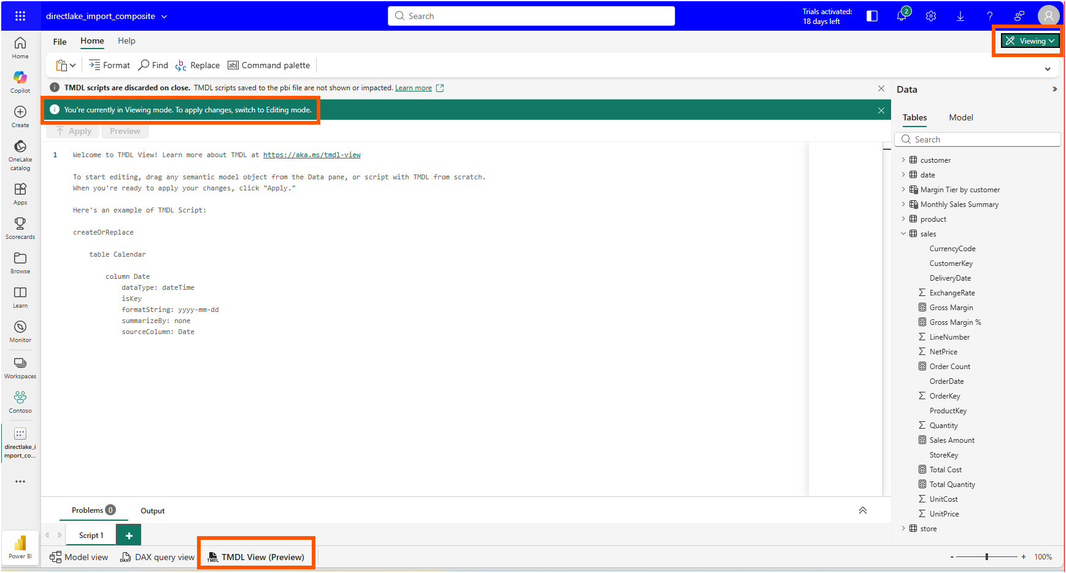Dismiss the TMDL scripts discarded notice
Screen dimensions: 1066x573
[x=881, y=88]
